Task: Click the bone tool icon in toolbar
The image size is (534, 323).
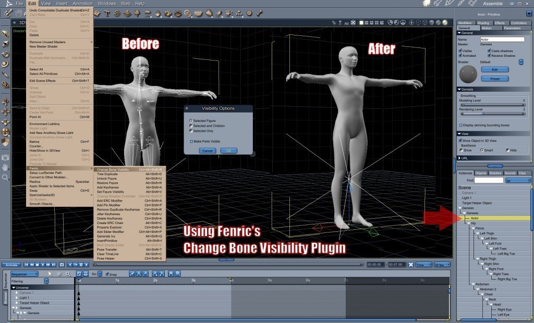Action: pos(260,13)
